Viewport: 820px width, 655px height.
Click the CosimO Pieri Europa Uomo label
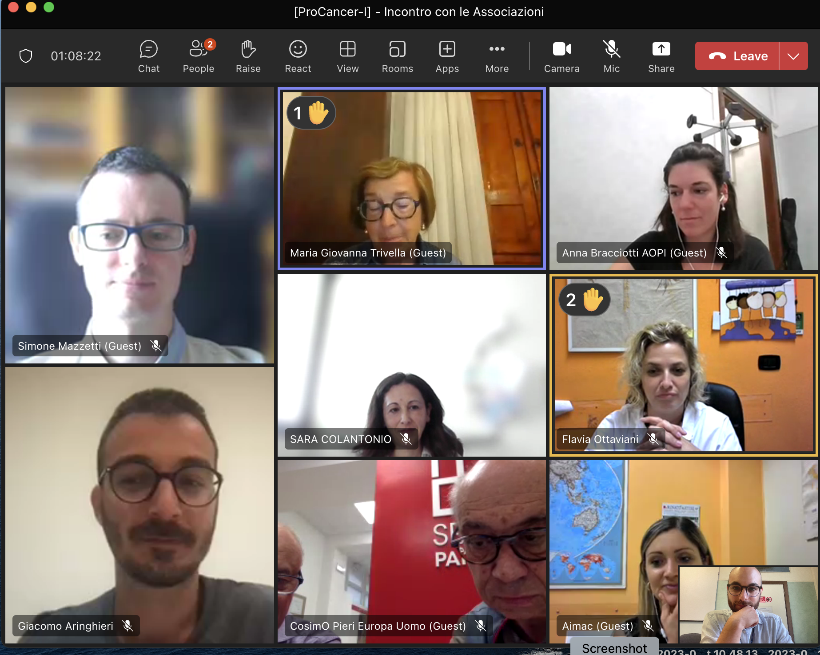pos(378,626)
